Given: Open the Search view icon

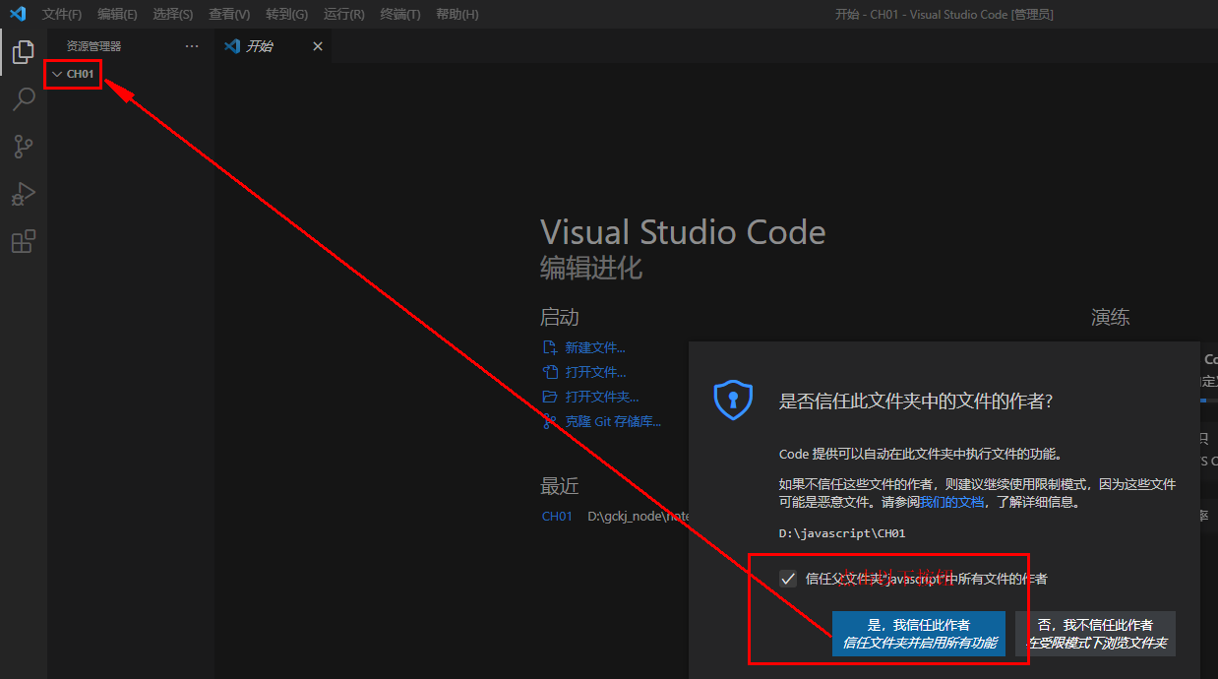Looking at the screenshot, I should tap(24, 99).
